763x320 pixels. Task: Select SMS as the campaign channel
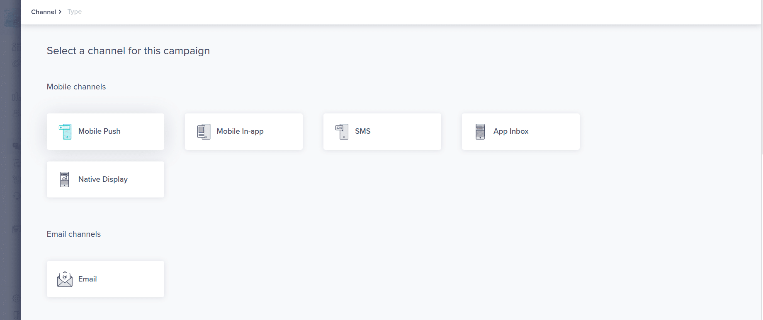tap(382, 131)
